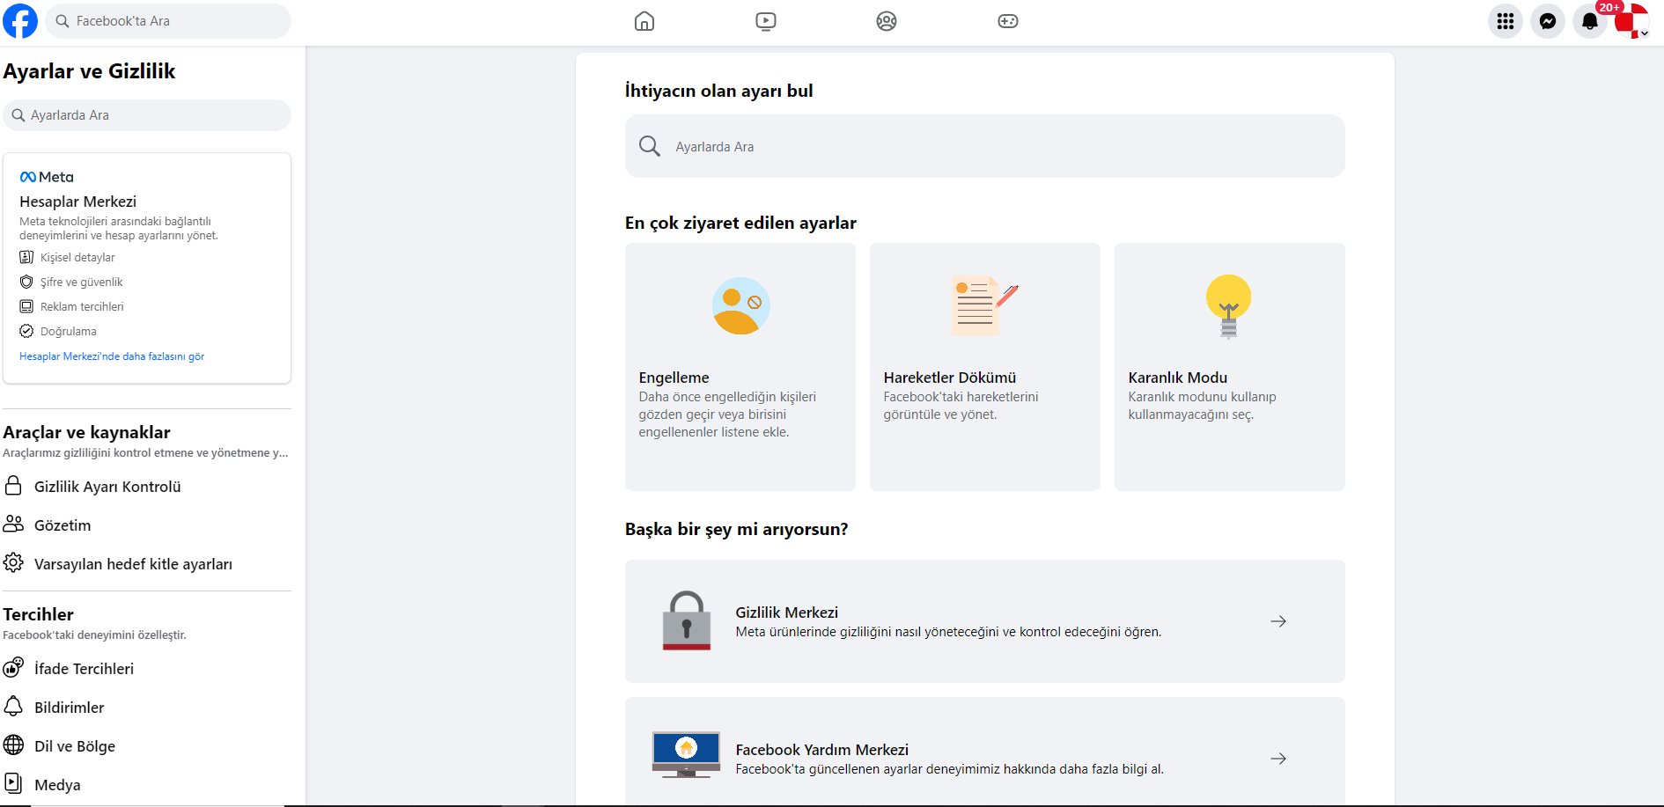This screenshot has height=807, width=1664.
Task: Click the gear icon for hedef kitle ayarları
Action: (13, 562)
